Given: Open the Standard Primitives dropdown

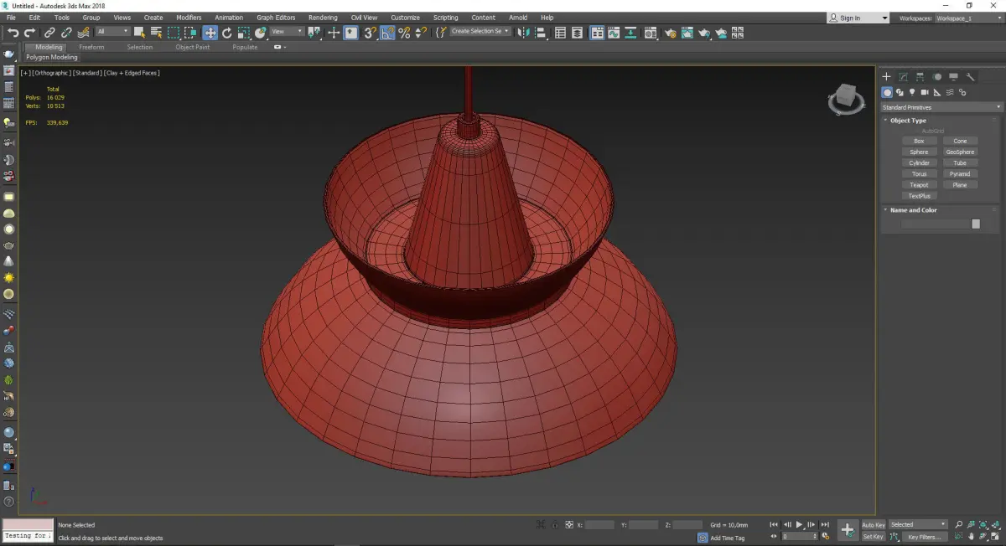Looking at the screenshot, I should [x=941, y=107].
